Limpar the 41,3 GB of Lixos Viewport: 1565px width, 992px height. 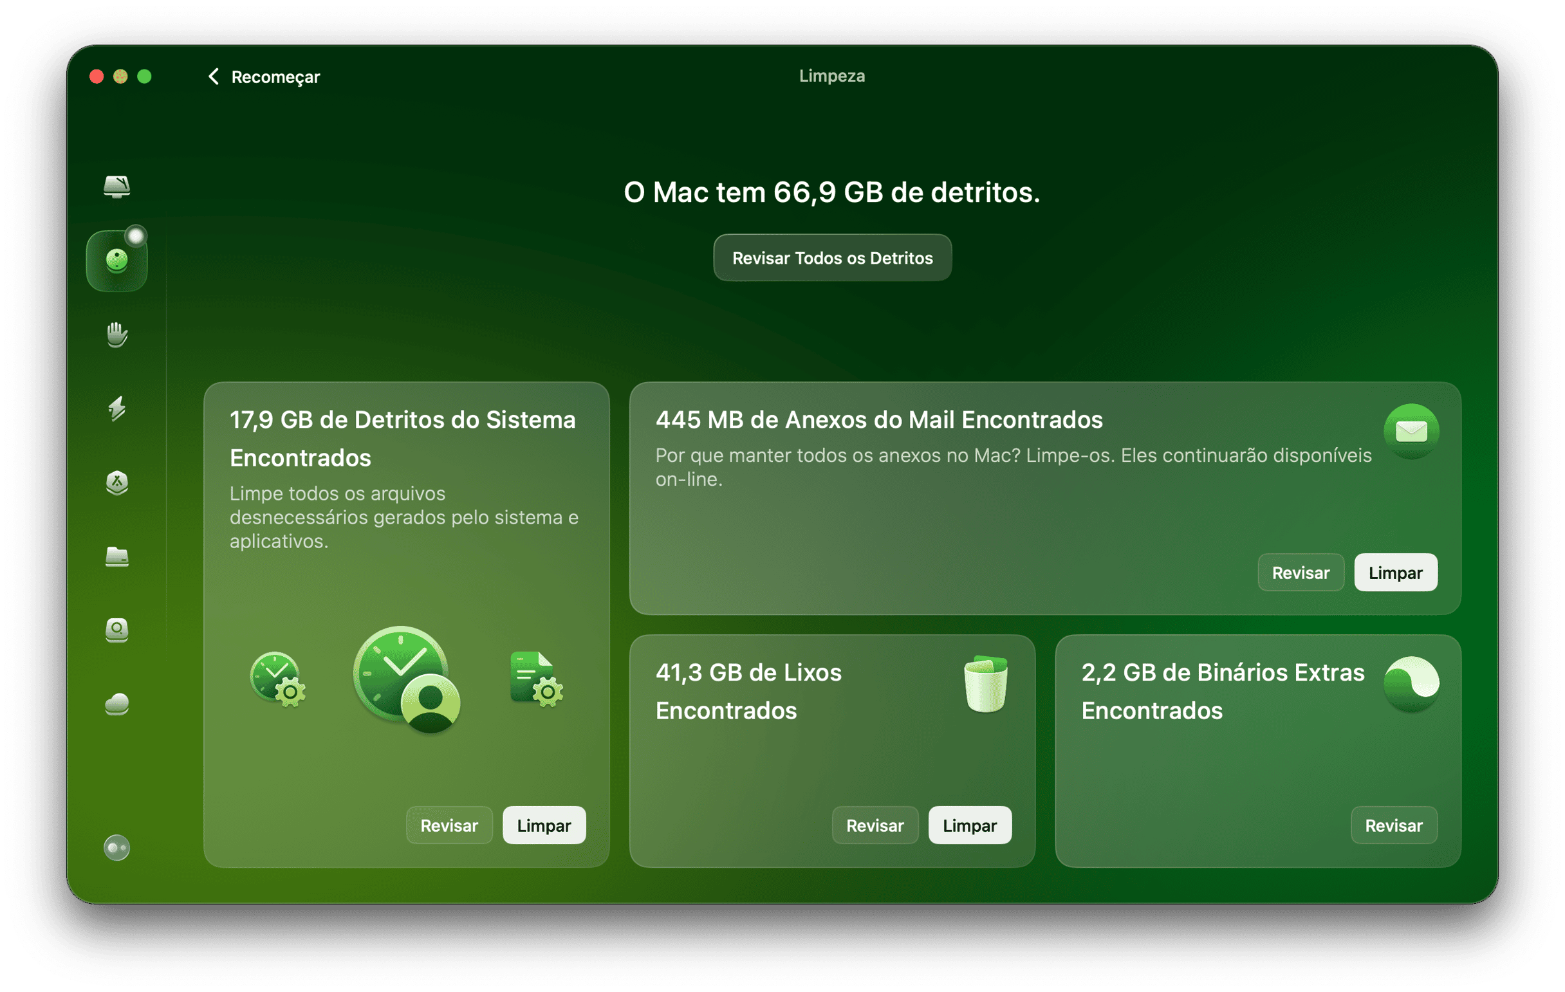pos(969,825)
